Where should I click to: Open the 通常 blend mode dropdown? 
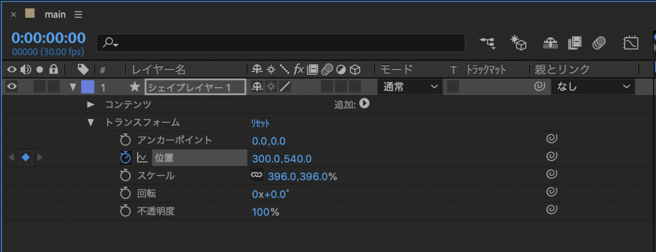point(409,86)
